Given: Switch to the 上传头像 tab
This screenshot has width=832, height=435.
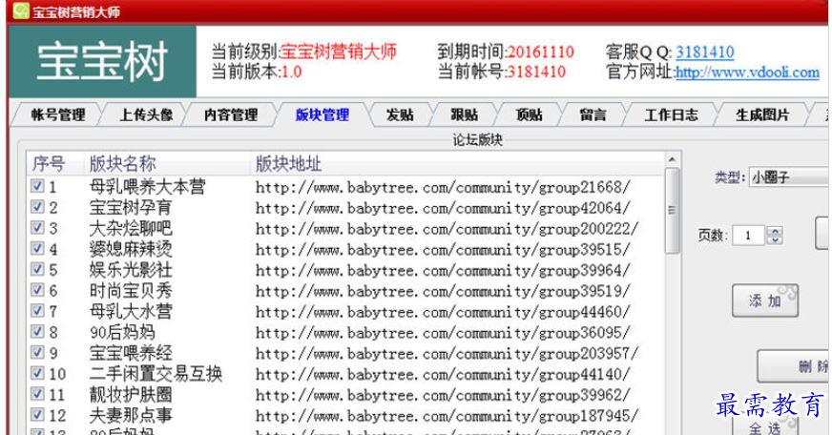Looking at the screenshot, I should [146, 114].
